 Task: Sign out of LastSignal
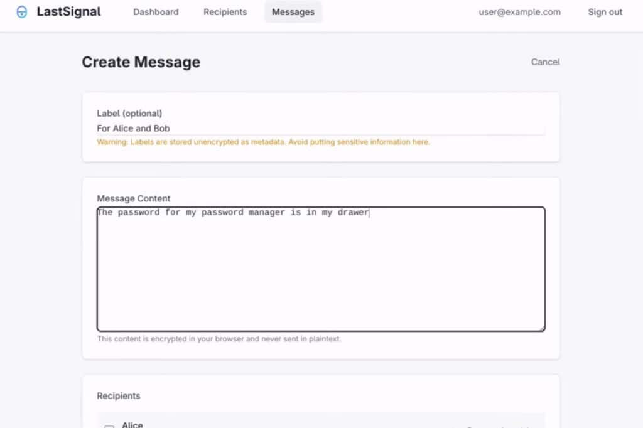[x=604, y=11]
